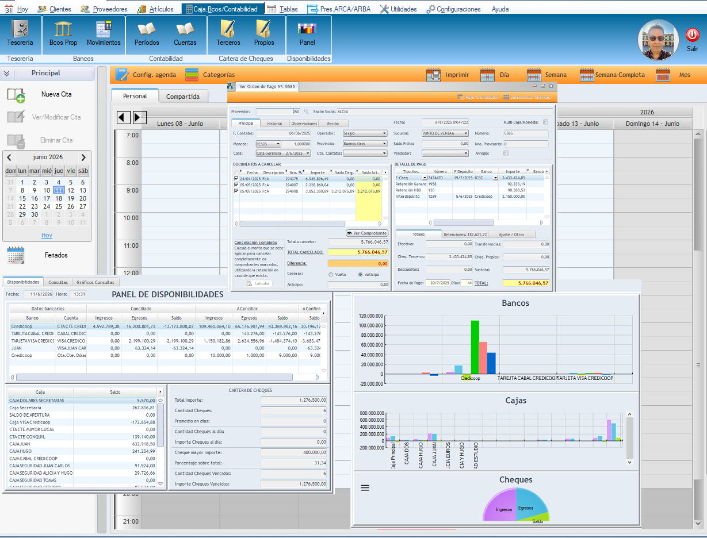Open Provincia Buenos Aires dropdown

coord(365,144)
